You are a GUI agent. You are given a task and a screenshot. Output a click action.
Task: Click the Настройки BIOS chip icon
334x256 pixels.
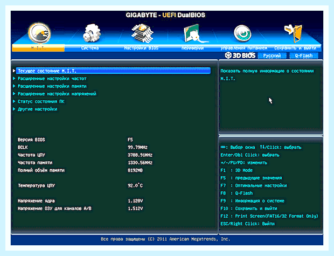click(x=142, y=33)
